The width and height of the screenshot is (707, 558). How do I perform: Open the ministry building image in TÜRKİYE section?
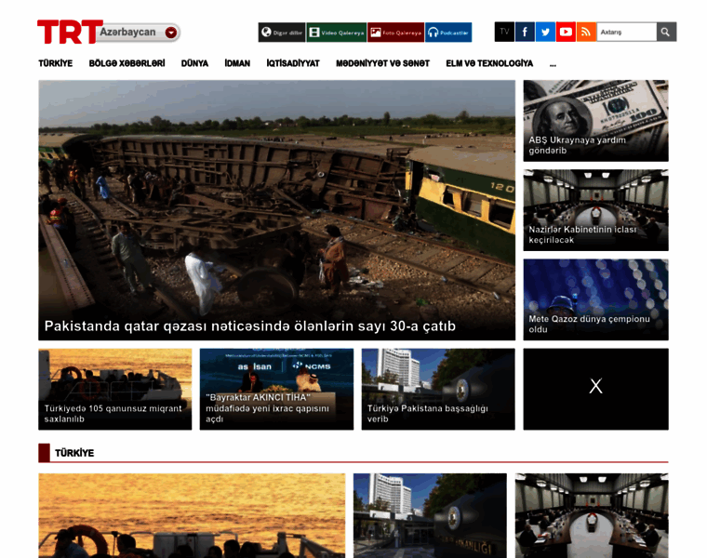[x=430, y=515]
